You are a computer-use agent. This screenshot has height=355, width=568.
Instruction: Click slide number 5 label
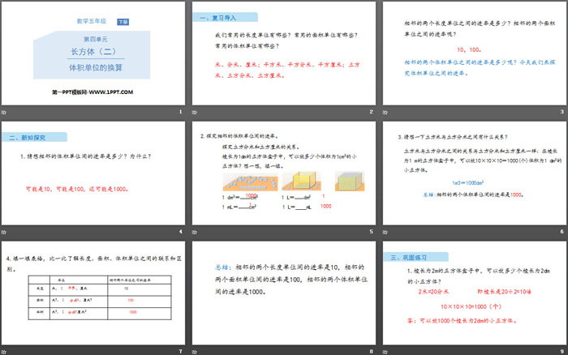372,232
